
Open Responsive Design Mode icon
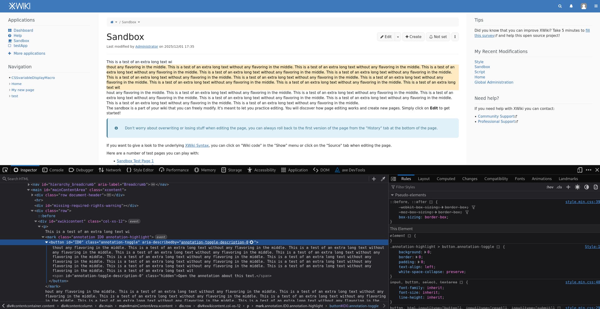coord(580,170)
